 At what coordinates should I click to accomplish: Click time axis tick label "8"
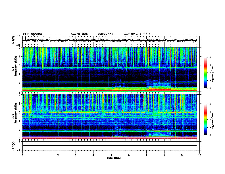point(164,155)
